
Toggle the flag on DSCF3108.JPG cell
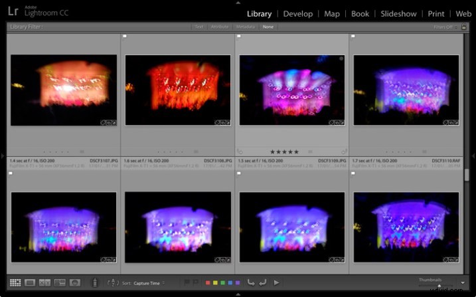click(124, 36)
